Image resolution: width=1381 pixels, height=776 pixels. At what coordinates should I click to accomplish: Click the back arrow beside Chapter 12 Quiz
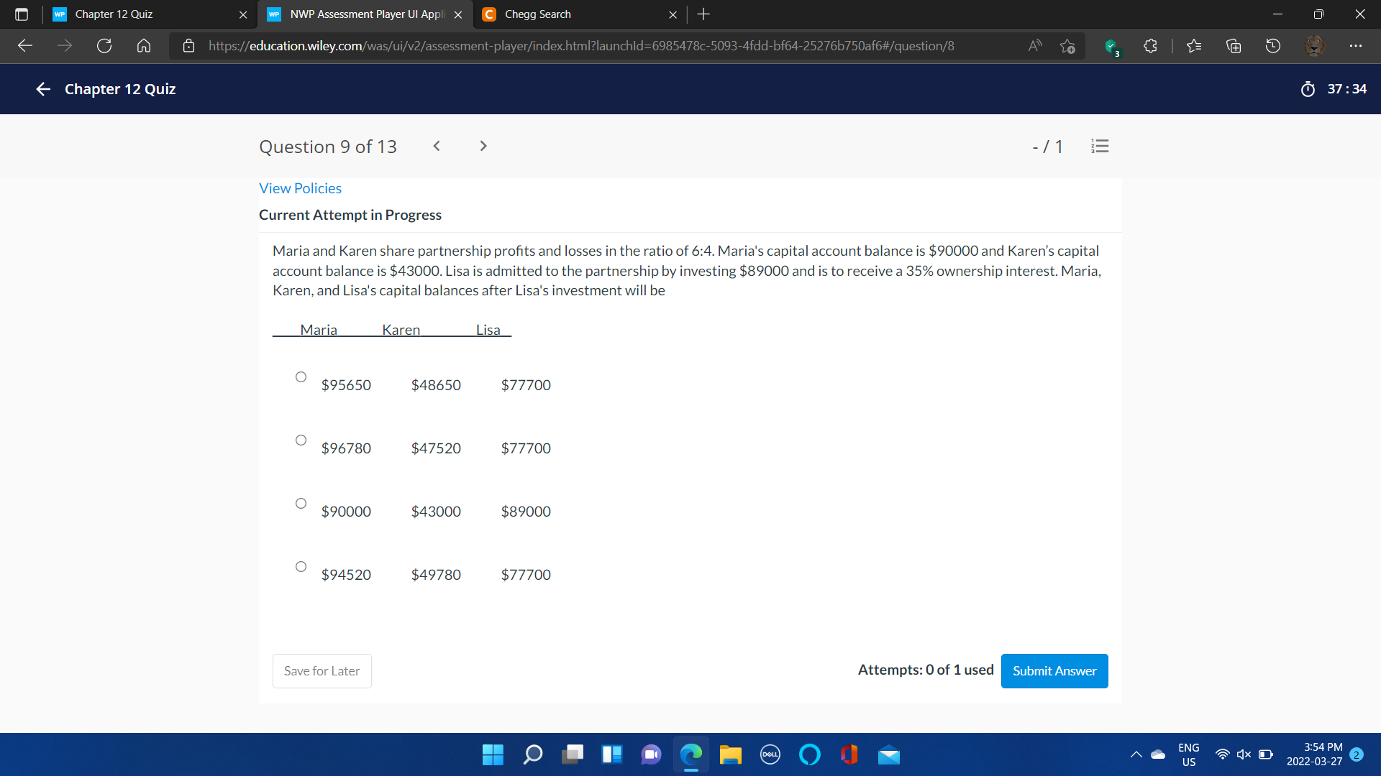pos(43,89)
